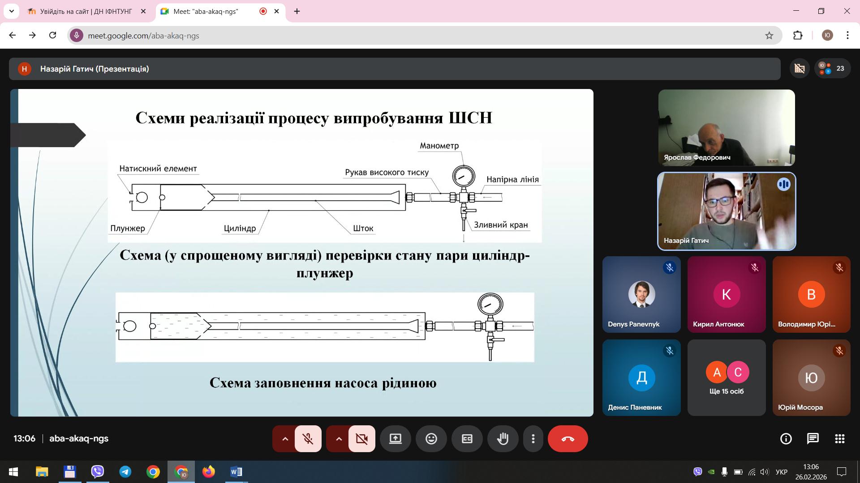Open Viber from the Windows taskbar
Screen dimensions: 860x483
[97, 472]
